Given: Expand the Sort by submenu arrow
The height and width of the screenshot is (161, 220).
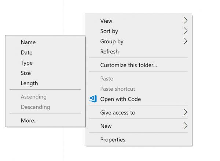Looking at the screenshot, I should pos(186,31).
